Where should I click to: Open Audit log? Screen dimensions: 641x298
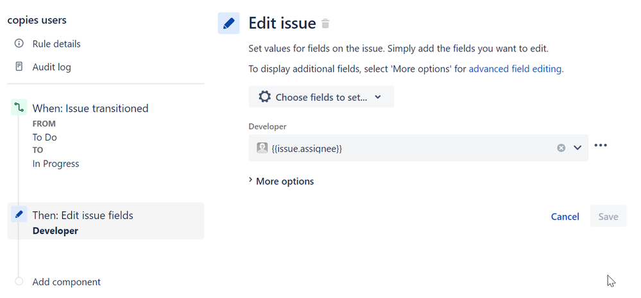51,67
